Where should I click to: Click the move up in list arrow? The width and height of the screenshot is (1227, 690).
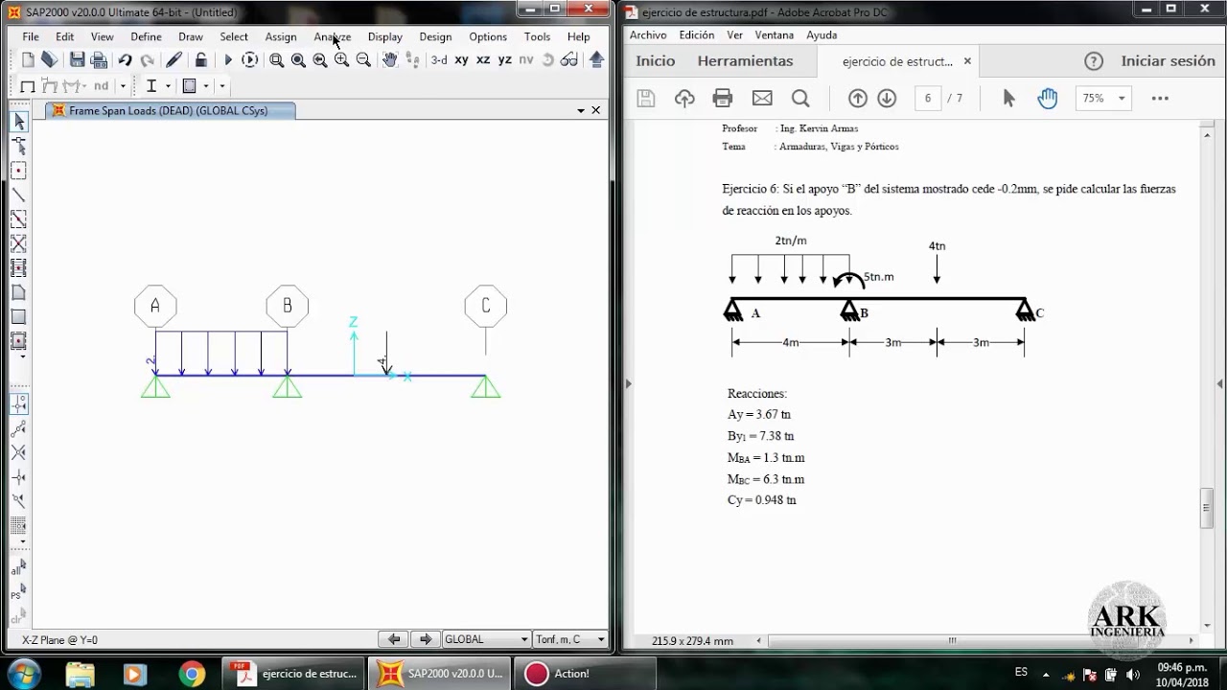(x=596, y=59)
